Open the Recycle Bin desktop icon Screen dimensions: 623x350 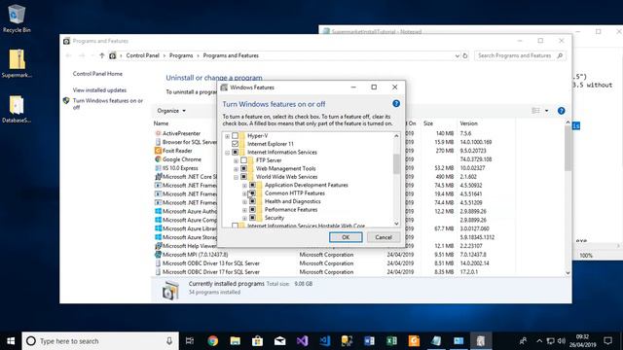[x=17, y=18]
